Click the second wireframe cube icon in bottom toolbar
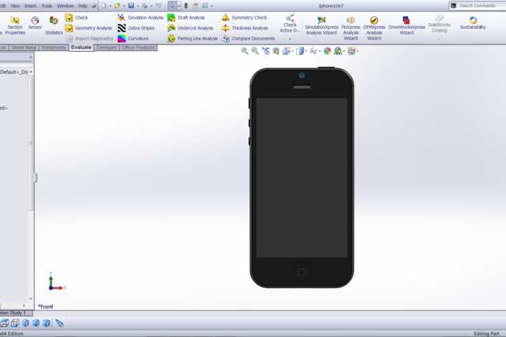The height and width of the screenshot is (337, 506). pos(15,323)
